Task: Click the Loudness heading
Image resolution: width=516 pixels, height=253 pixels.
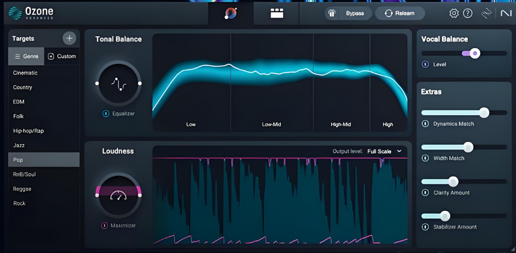Action: 118,151
